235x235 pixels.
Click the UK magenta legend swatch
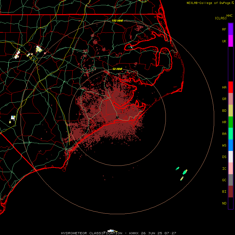[231, 41]
